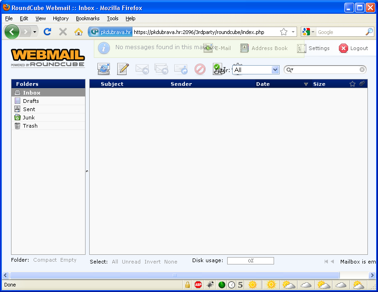
Task: Select the Drafts folder
Action: tap(31, 101)
